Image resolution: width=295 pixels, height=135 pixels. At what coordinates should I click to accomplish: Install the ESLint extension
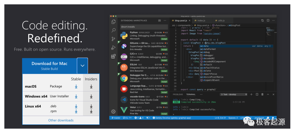[x=164, y=71]
